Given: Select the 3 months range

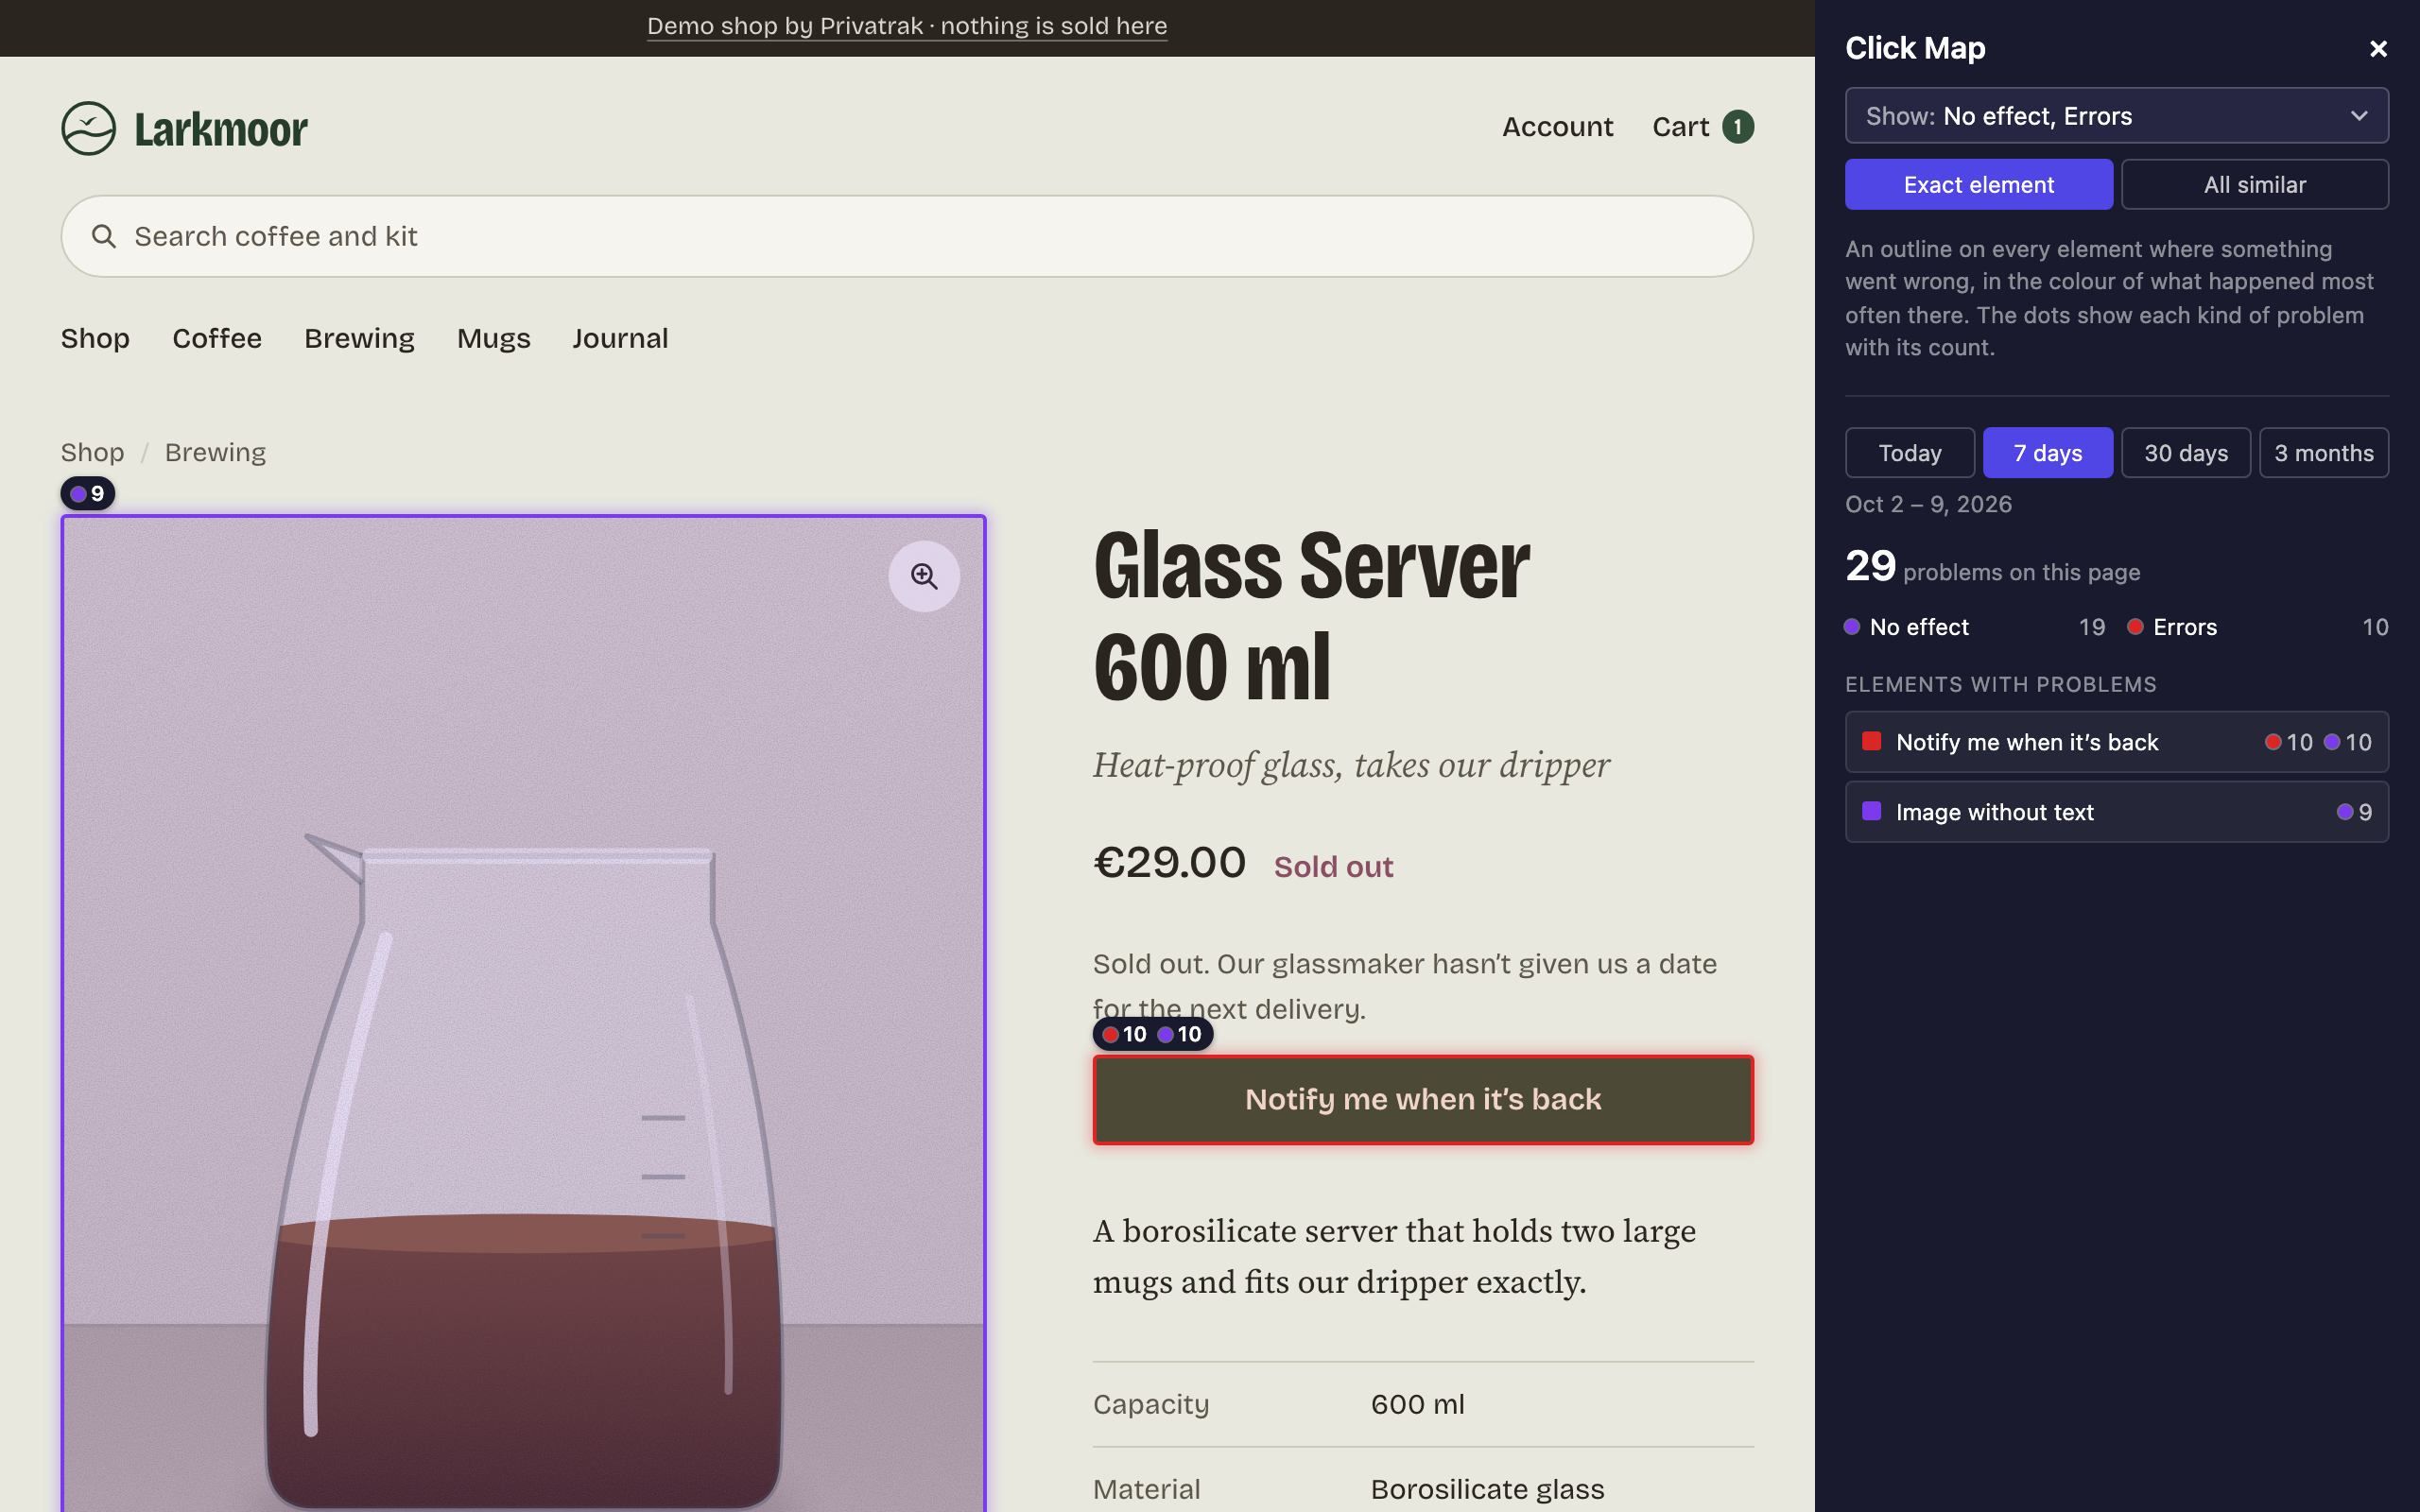Looking at the screenshot, I should coord(2323,453).
